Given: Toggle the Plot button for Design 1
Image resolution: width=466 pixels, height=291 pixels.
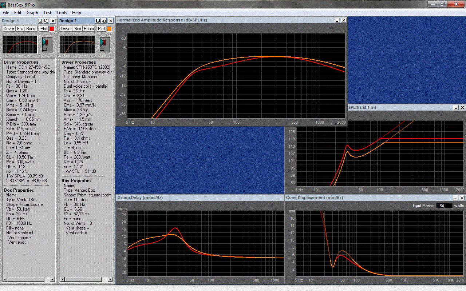Looking at the screenshot, I should pos(44,29).
